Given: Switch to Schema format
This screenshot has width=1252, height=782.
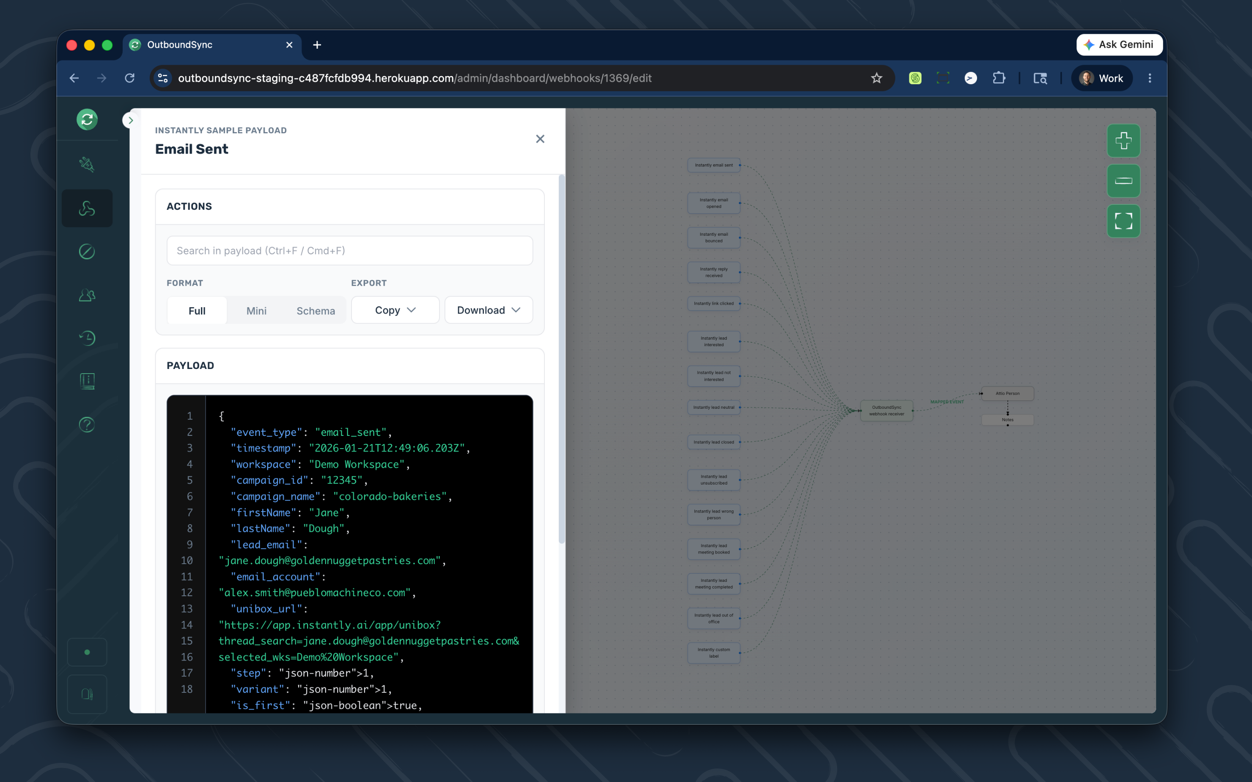Looking at the screenshot, I should (315, 310).
